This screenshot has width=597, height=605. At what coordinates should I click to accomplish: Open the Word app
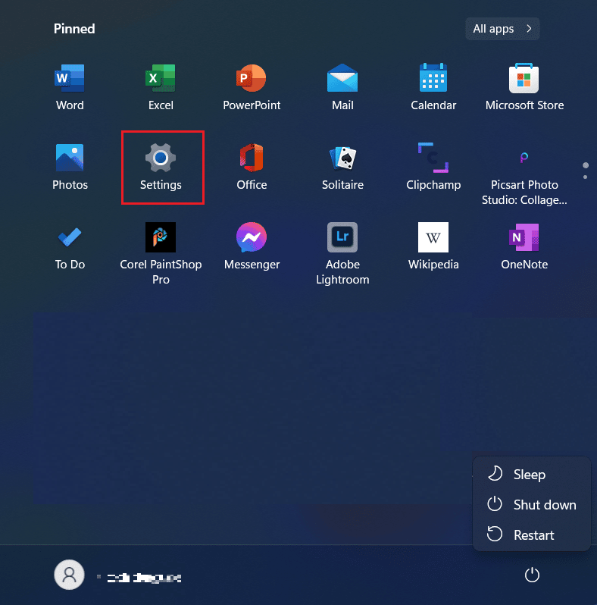point(70,88)
